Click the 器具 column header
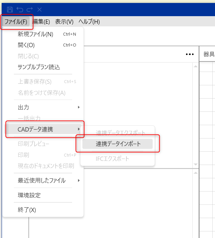This screenshot has height=238, width=215. coord(209,54)
